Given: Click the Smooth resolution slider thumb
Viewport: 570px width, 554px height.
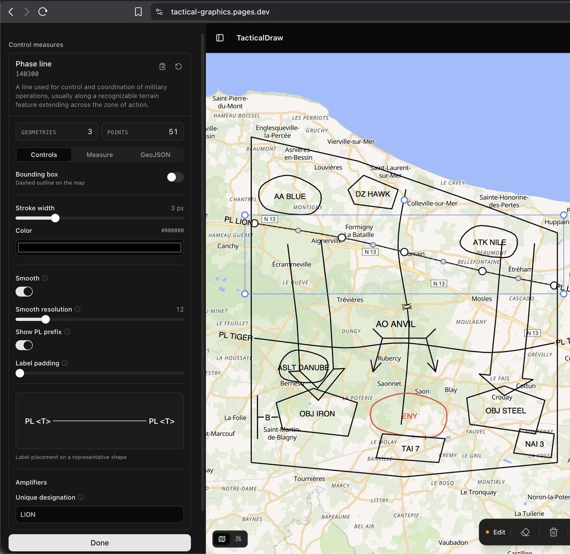Looking at the screenshot, I should coord(46,319).
